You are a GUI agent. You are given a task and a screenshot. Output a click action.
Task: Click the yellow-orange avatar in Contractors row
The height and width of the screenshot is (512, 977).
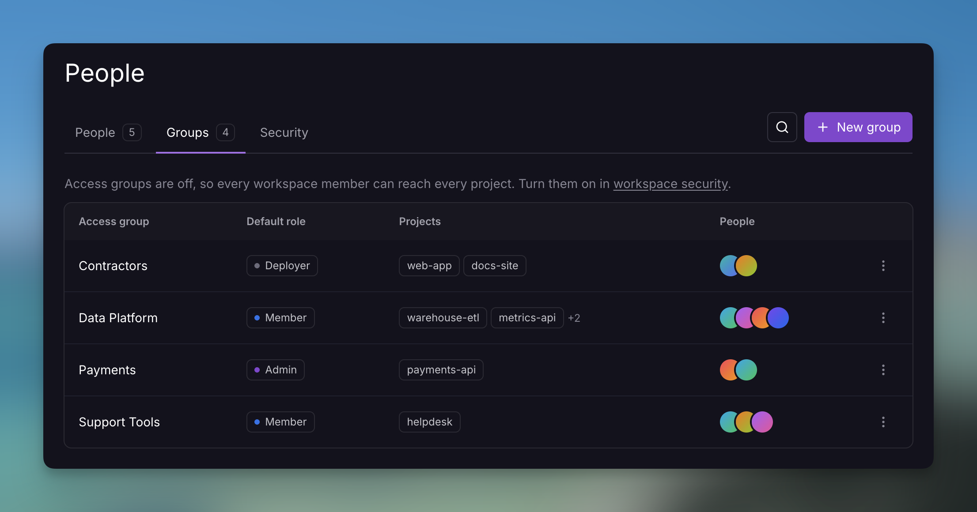pyautogui.click(x=746, y=266)
